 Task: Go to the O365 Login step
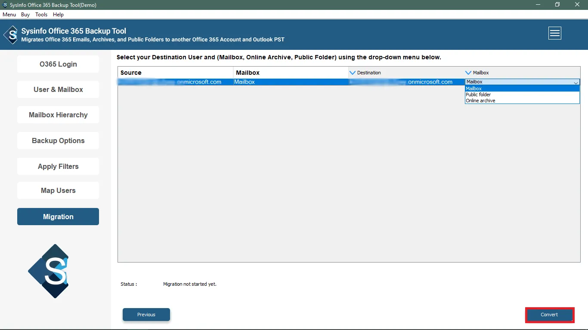click(x=58, y=64)
